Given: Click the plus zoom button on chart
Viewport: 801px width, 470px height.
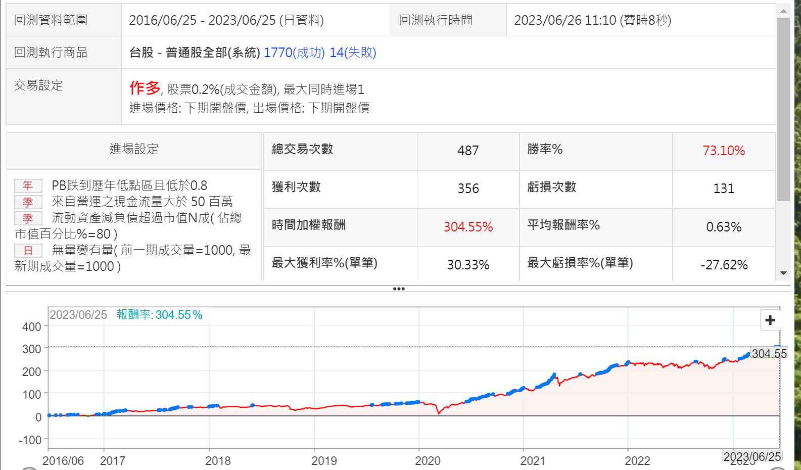Looking at the screenshot, I should click(x=770, y=320).
